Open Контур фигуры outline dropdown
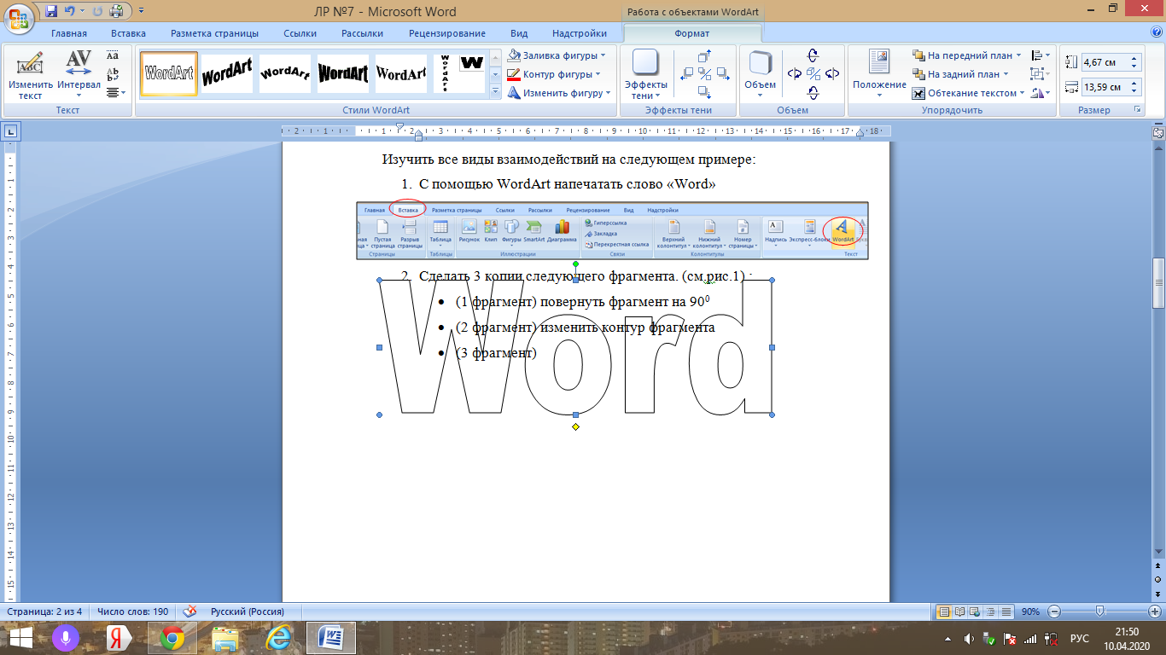The image size is (1166, 655). 554,74
